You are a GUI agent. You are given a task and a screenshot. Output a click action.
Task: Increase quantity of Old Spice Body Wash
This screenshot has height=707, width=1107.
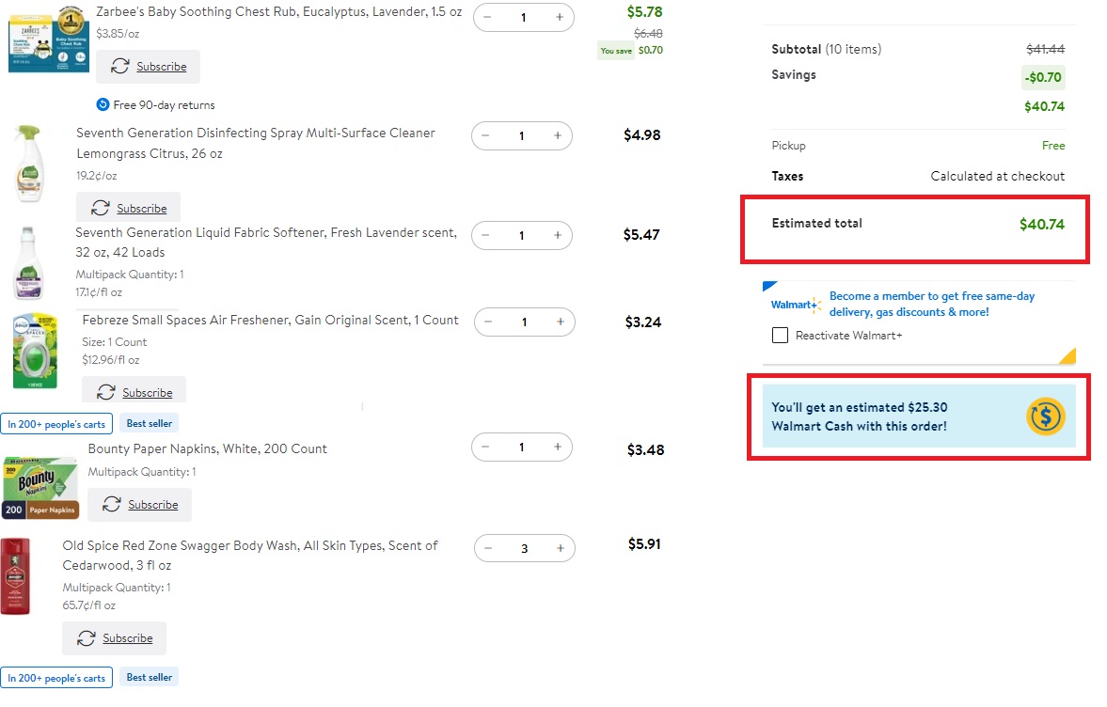560,548
